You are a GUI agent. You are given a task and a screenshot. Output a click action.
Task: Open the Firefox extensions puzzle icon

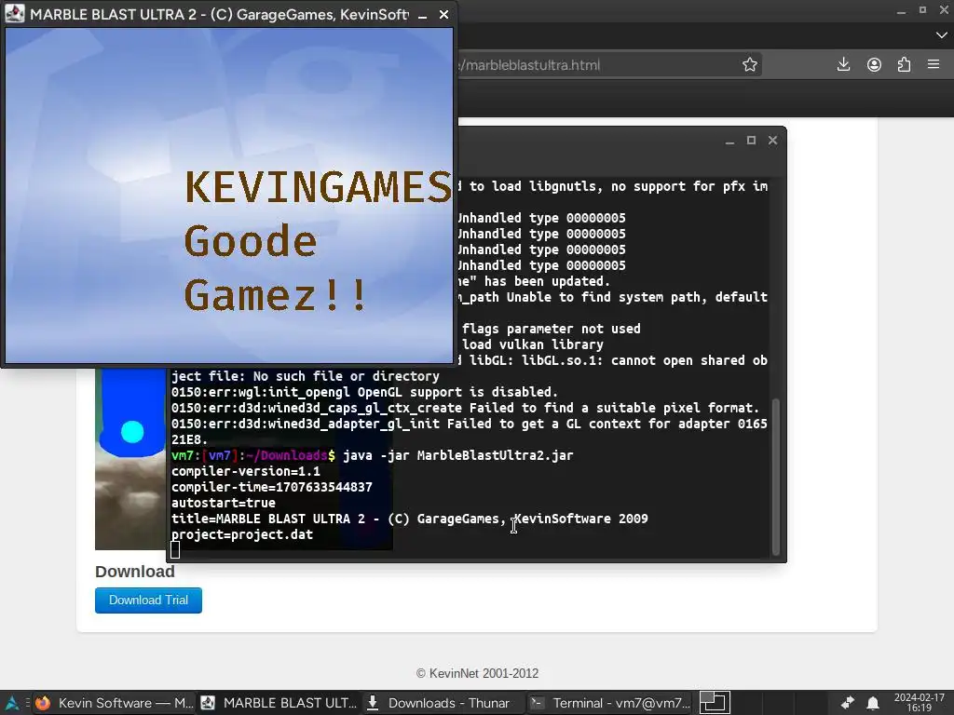pyautogui.click(x=904, y=64)
